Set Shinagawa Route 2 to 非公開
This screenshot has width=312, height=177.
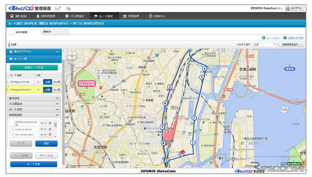click(57, 90)
